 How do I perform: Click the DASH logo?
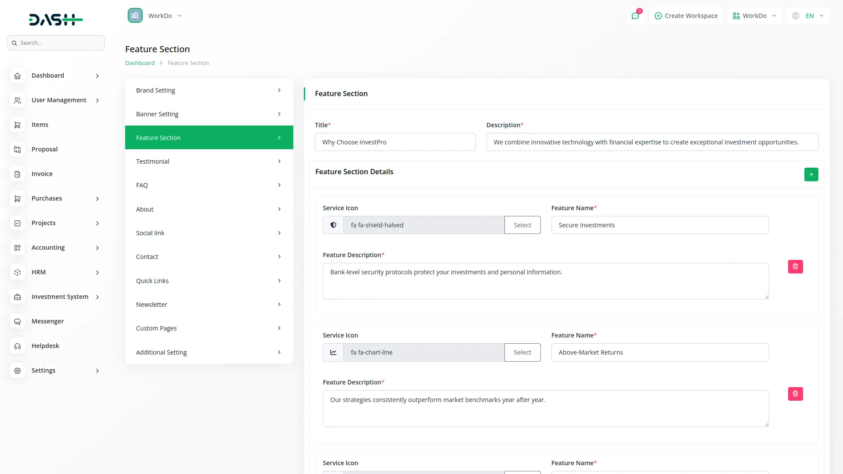(x=56, y=19)
